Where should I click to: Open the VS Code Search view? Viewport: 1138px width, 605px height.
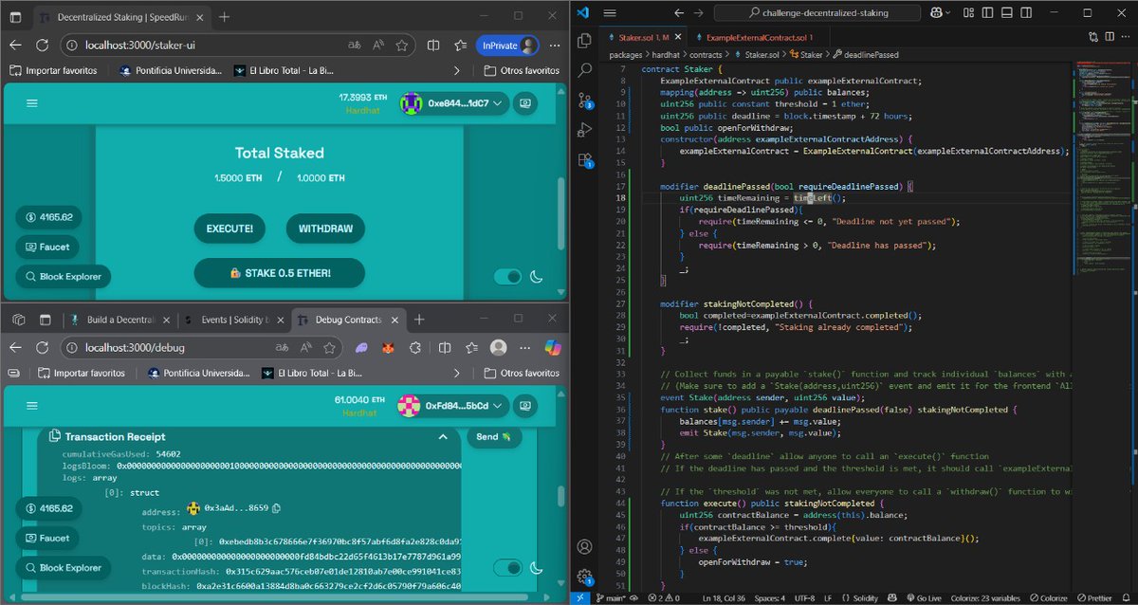tap(585, 69)
